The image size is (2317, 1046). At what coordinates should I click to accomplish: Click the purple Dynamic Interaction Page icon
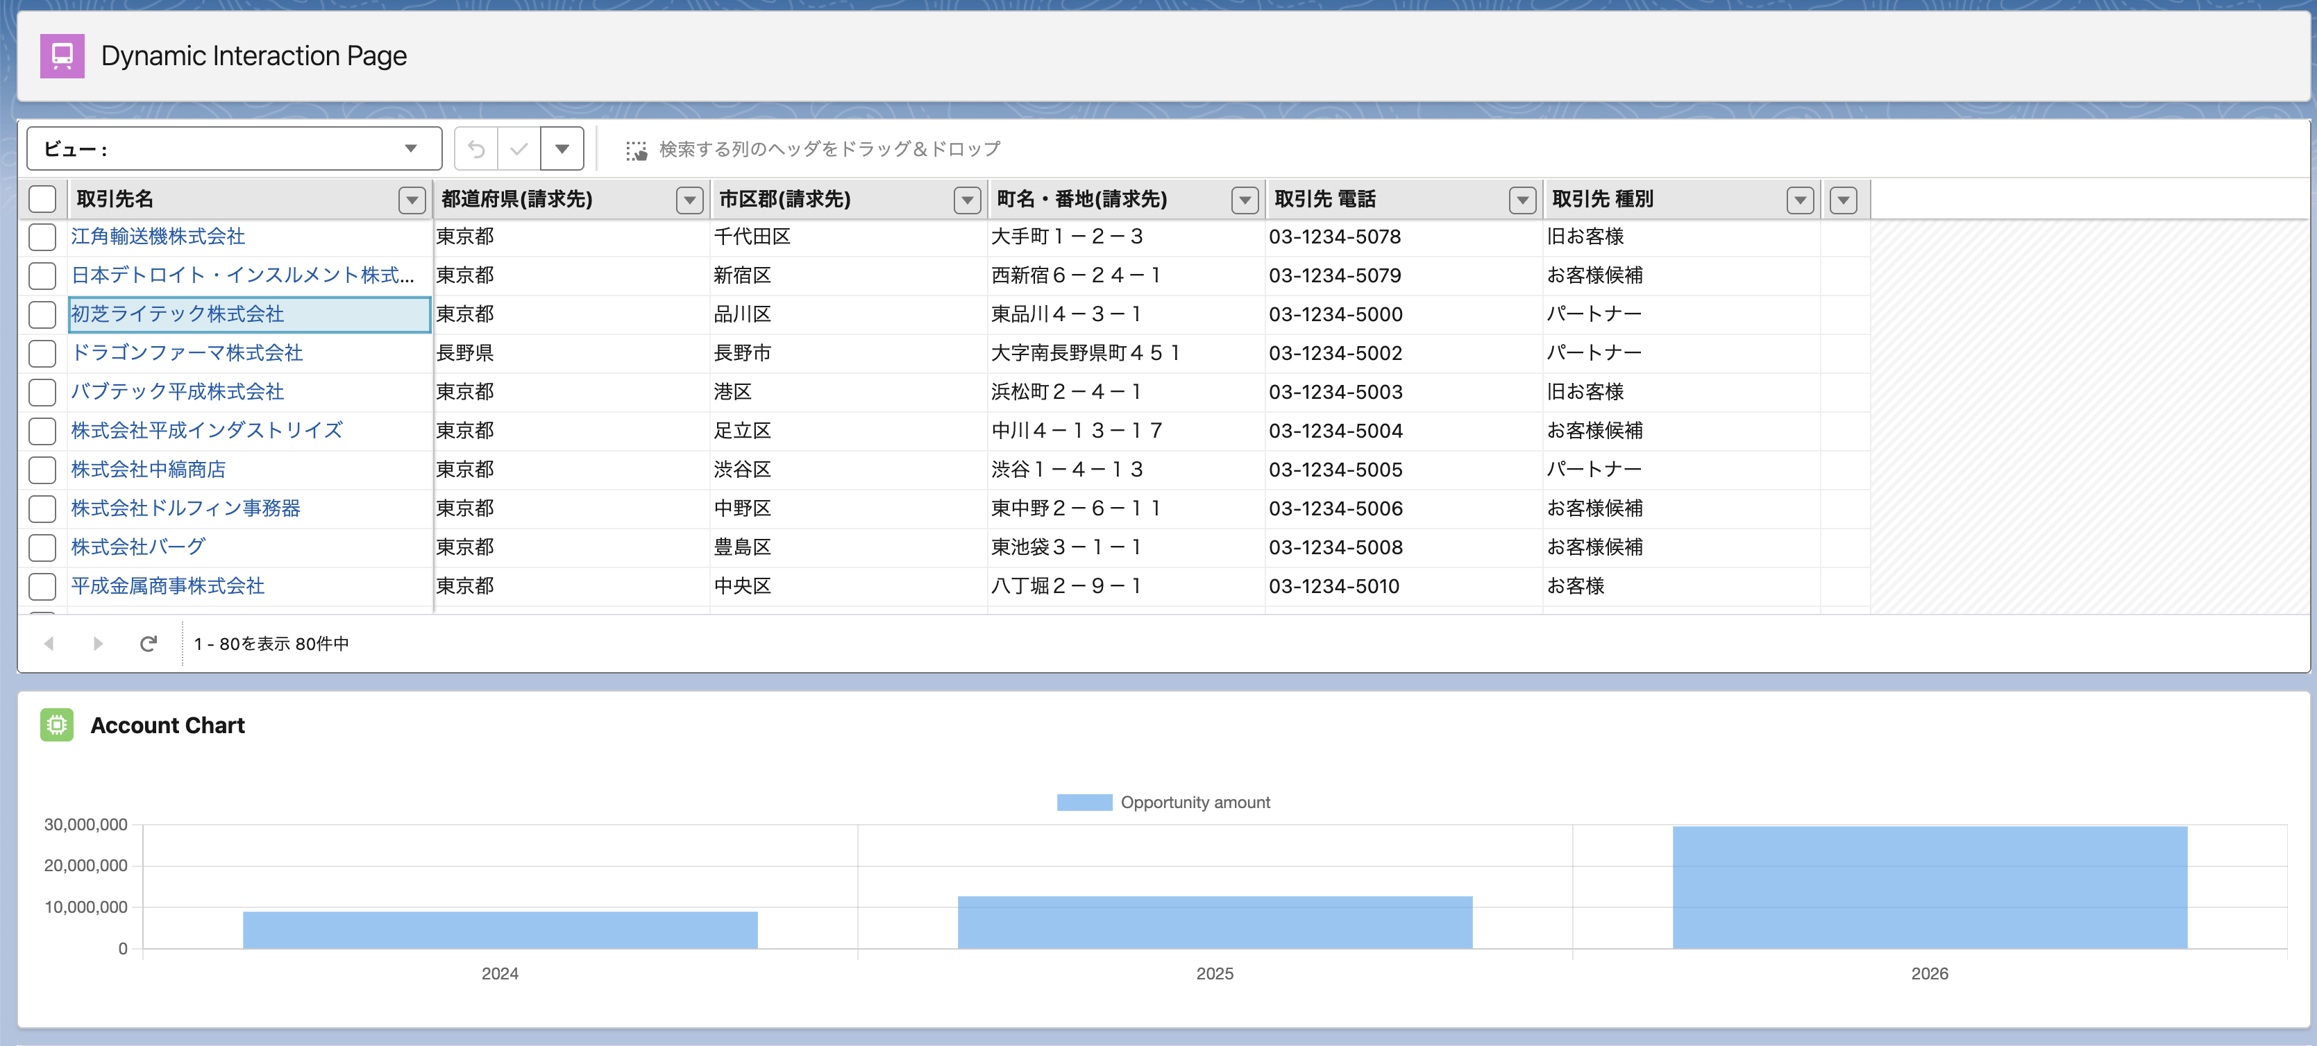62,55
